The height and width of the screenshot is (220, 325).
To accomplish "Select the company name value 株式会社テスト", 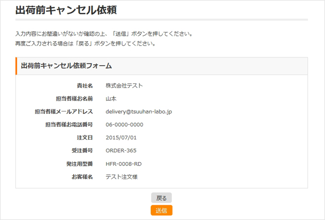I will pos(124,85).
